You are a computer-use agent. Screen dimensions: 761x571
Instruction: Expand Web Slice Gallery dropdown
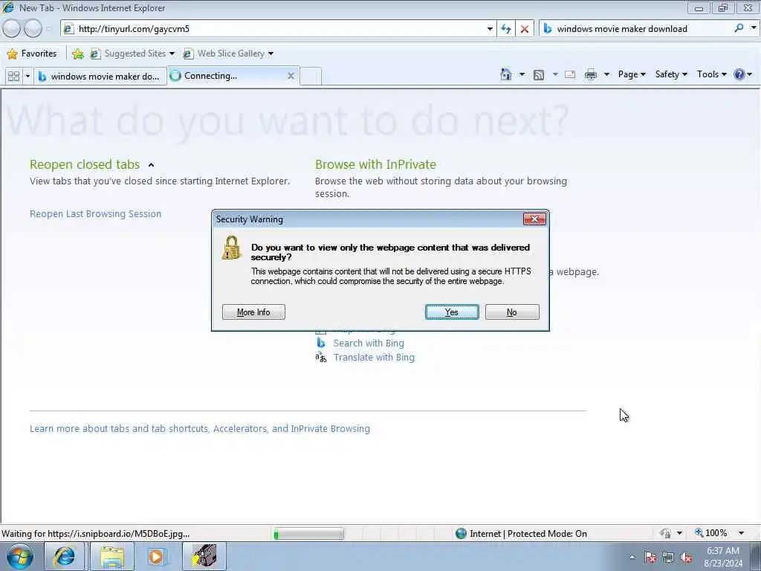271,54
